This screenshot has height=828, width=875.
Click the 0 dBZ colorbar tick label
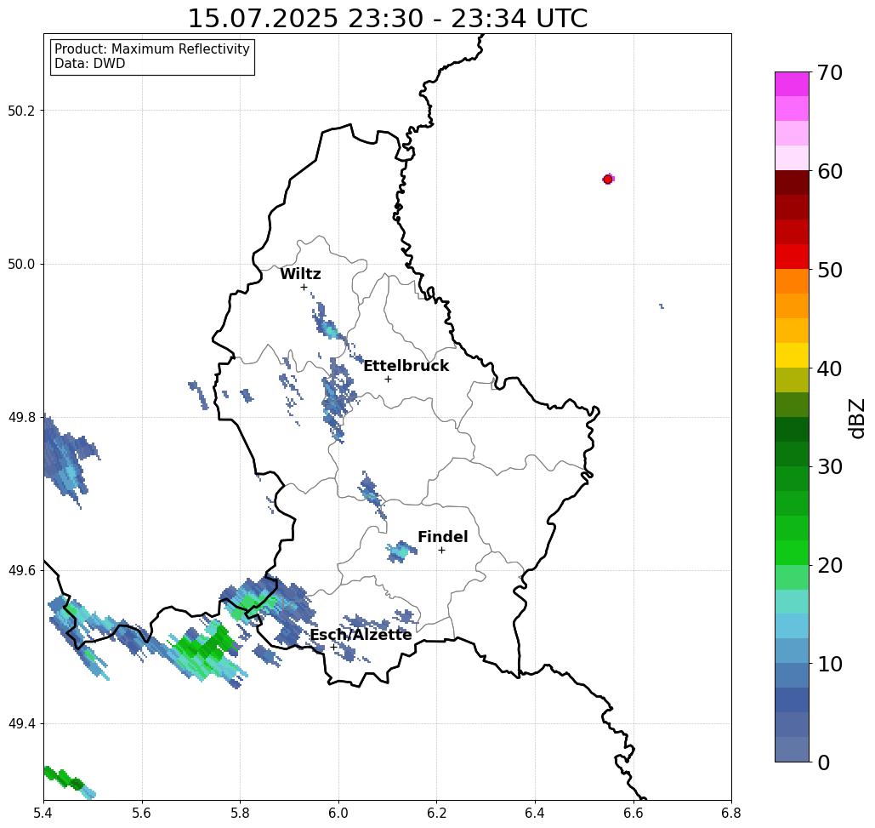point(824,762)
